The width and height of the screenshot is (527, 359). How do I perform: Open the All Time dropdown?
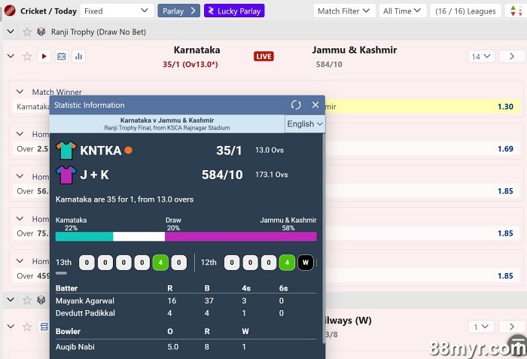click(402, 11)
